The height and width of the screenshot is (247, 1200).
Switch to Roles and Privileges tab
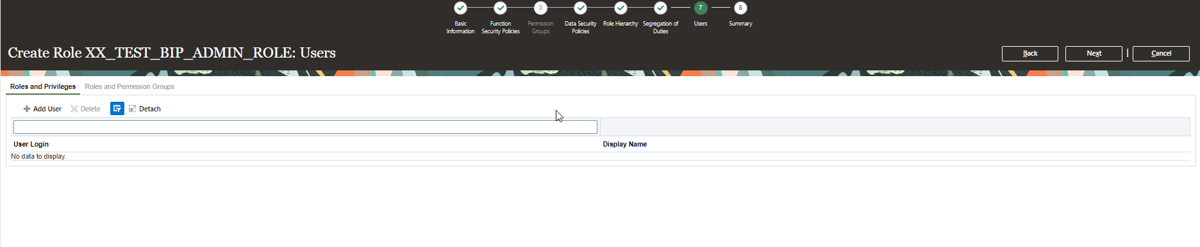pyautogui.click(x=43, y=86)
